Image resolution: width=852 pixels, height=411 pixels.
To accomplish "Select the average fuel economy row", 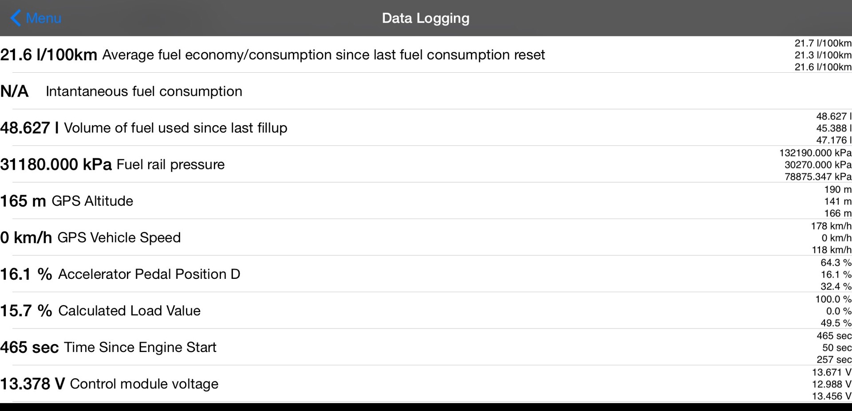I will click(323, 55).
